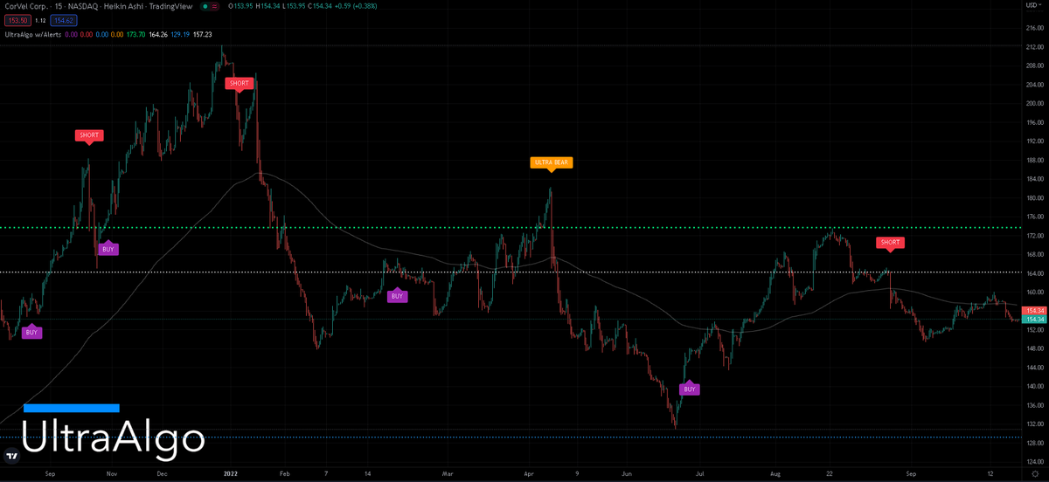Image resolution: width=1049 pixels, height=482 pixels.
Task: Click the teal 154.34 price tag
Action: 1034,320
